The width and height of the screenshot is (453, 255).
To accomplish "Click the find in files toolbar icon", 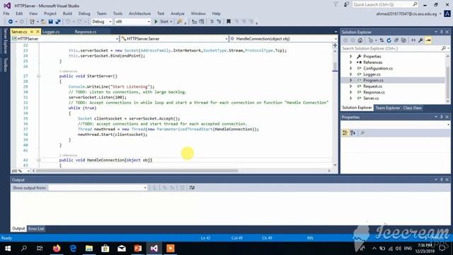I will [x=180, y=21].
